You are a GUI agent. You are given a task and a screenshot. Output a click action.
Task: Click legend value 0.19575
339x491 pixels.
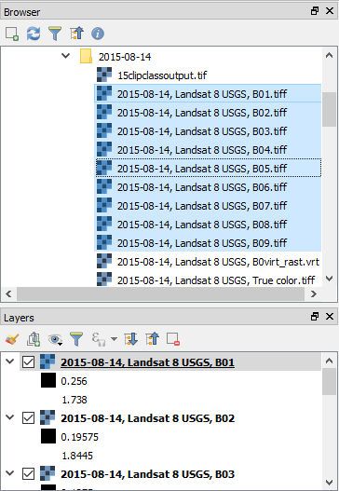tap(79, 437)
